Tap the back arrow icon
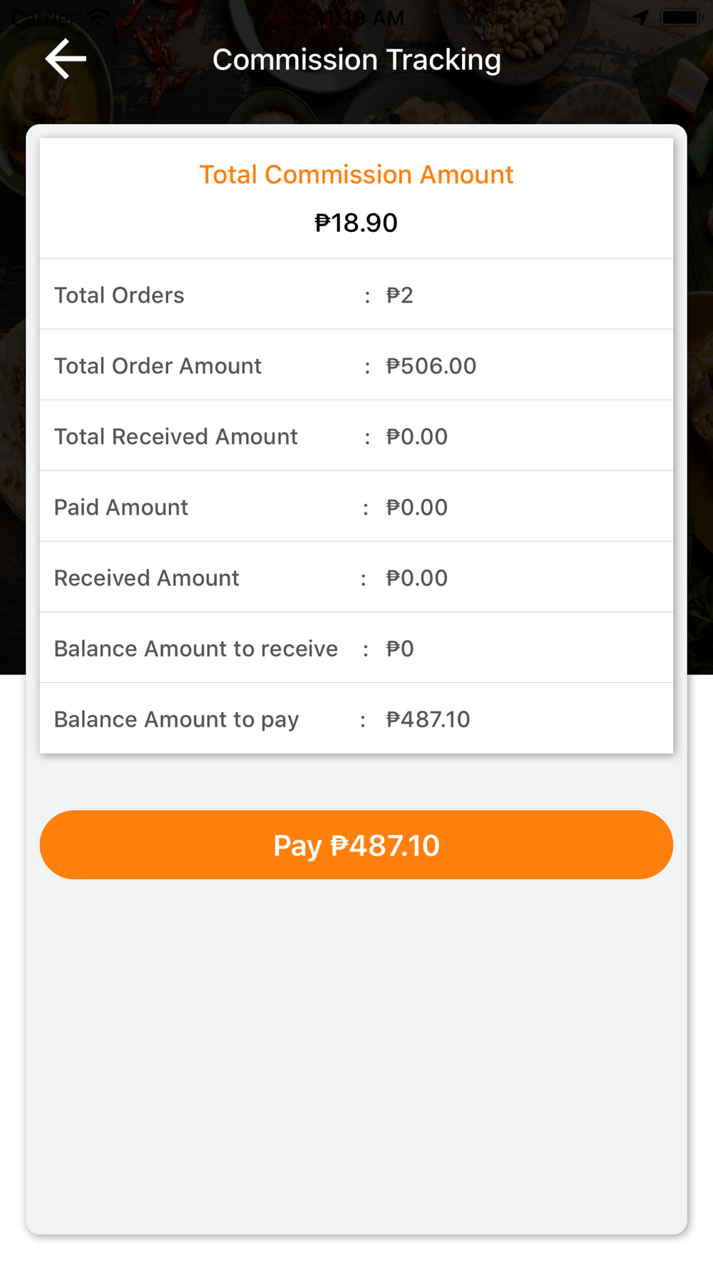The image size is (713, 1269). point(66,59)
